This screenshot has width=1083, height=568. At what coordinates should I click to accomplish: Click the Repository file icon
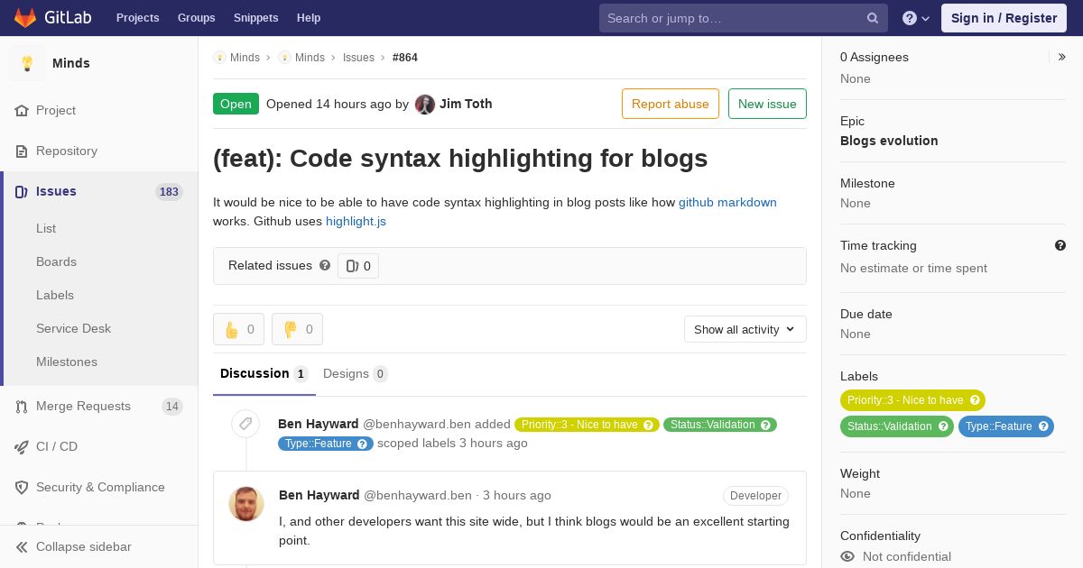[22, 151]
